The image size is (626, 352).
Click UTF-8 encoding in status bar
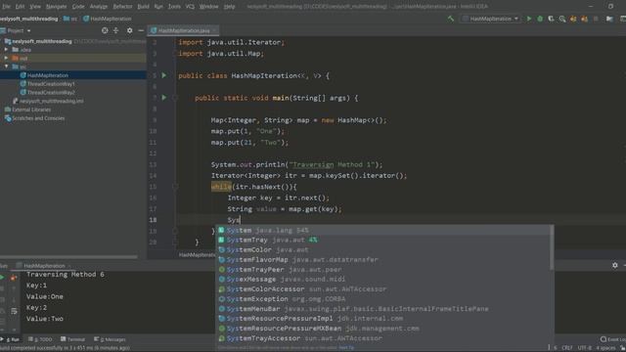[585, 348]
